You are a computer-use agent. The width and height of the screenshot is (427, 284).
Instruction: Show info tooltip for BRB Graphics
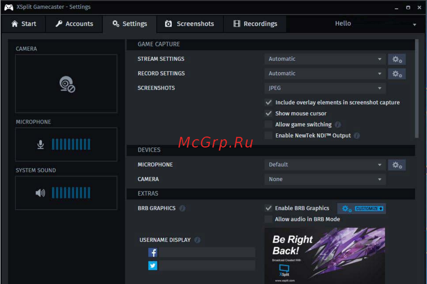(x=182, y=208)
